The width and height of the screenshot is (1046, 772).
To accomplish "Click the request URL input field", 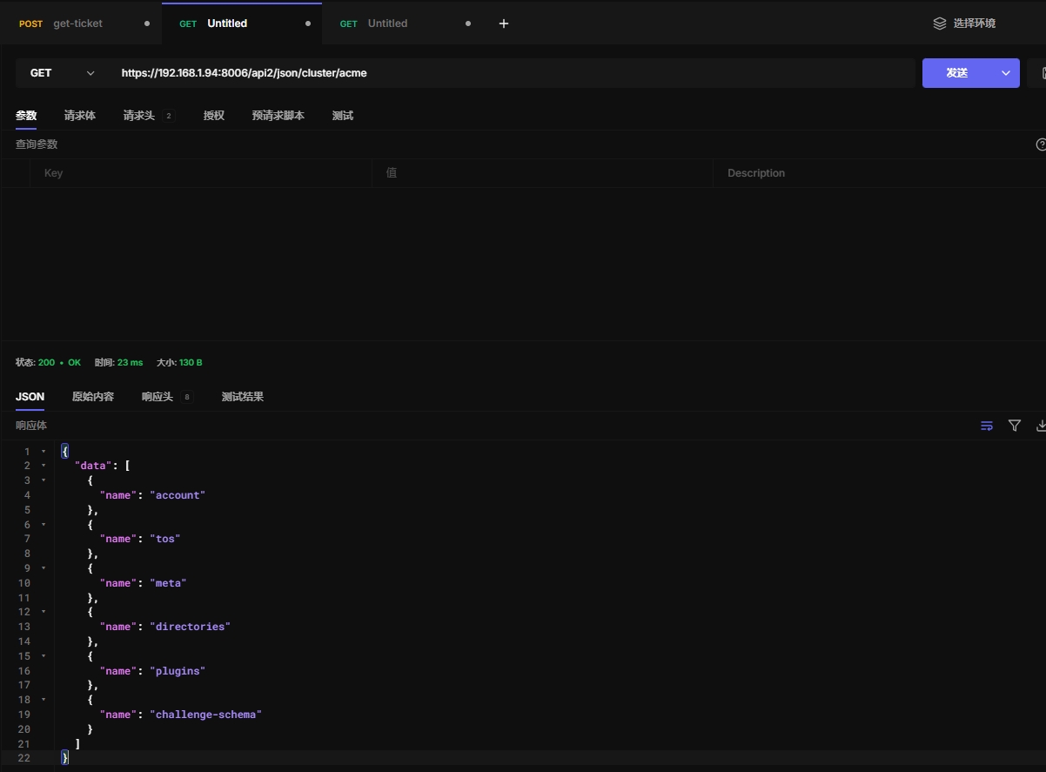I will pyautogui.click(x=513, y=73).
